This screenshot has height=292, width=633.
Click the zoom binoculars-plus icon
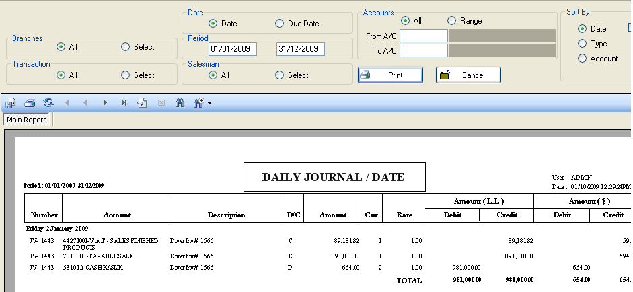tap(198, 103)
